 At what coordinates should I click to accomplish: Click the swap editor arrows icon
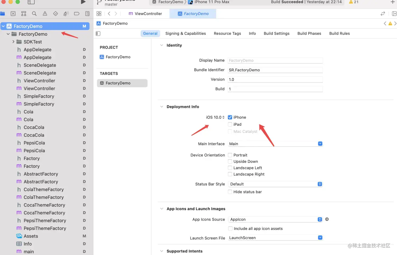point(383,13)
